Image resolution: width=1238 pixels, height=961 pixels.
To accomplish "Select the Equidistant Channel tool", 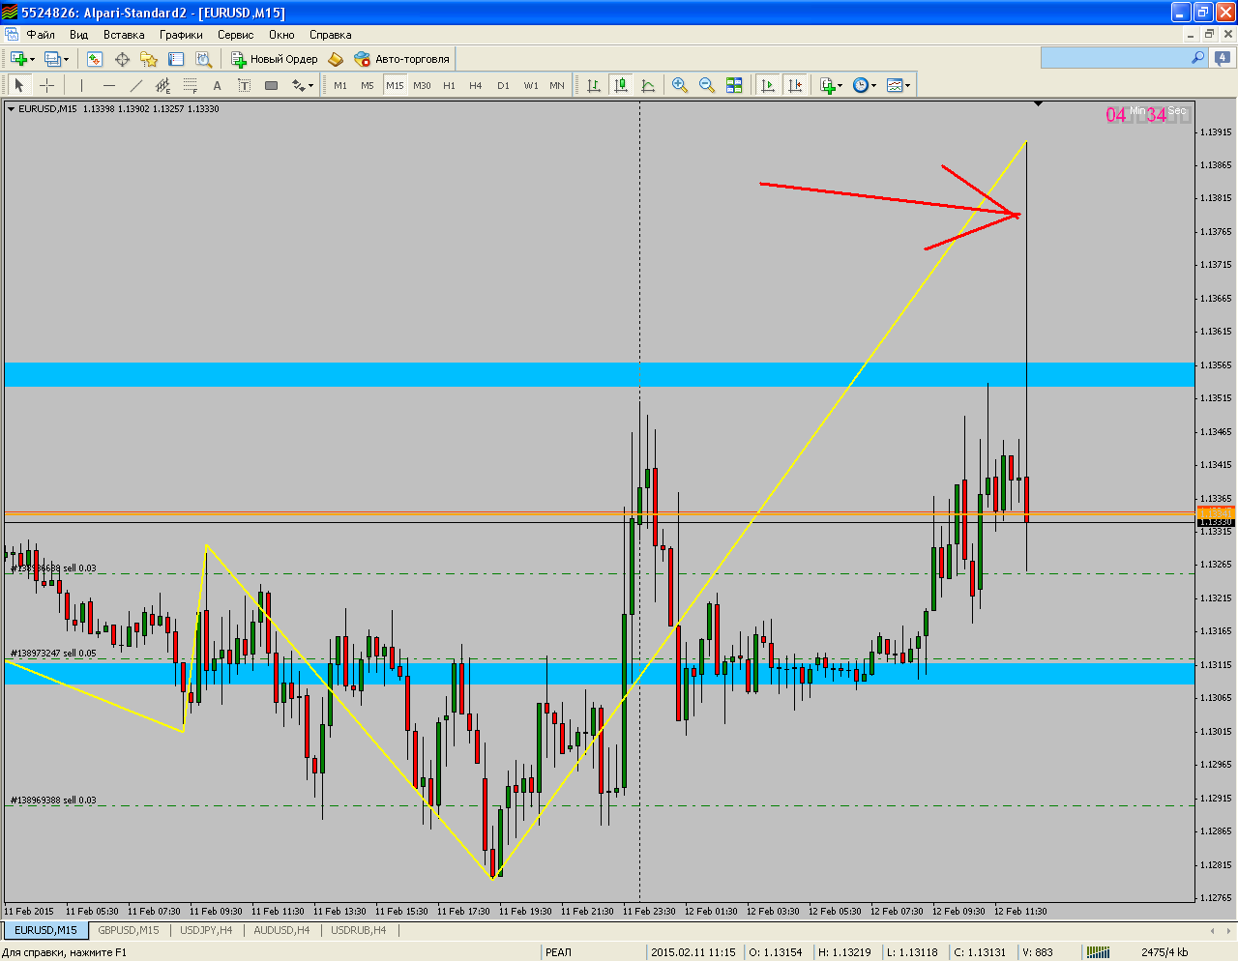I will (162, 85).
